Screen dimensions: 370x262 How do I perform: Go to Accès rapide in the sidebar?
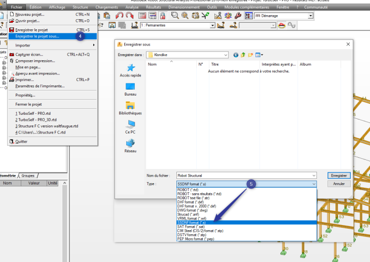pos(130,70)
